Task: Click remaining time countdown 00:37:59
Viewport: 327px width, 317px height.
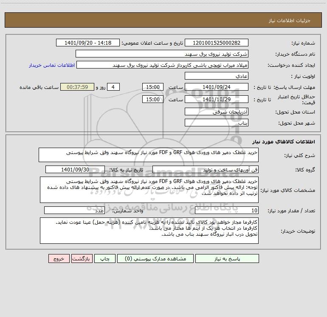Action: click(x=77, y=87)
